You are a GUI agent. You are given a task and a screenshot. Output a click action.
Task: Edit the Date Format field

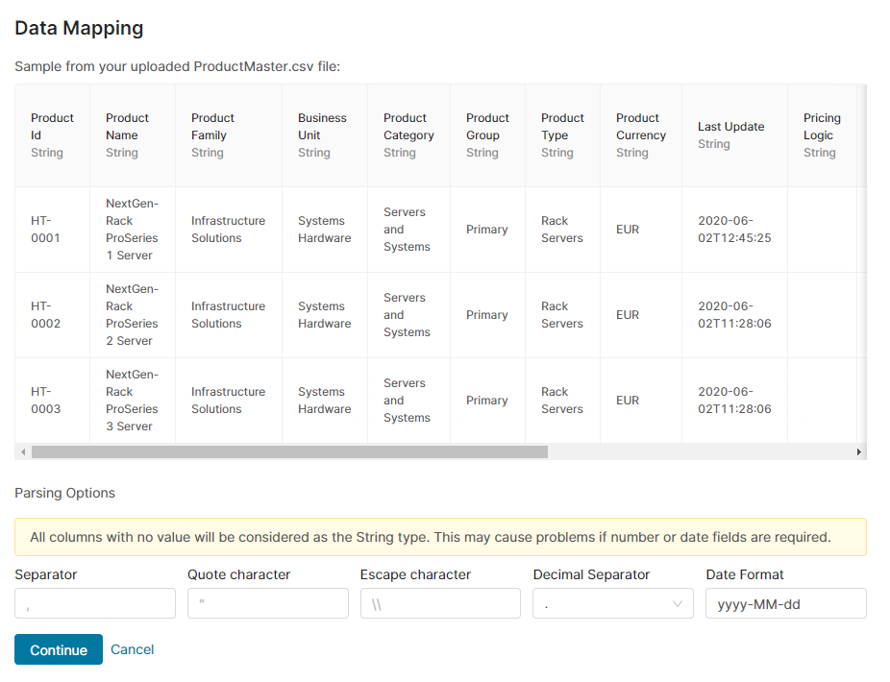785,603
